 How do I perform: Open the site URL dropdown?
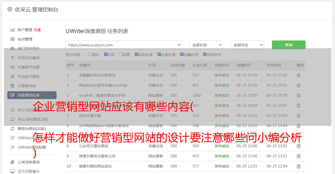[124, 45]
